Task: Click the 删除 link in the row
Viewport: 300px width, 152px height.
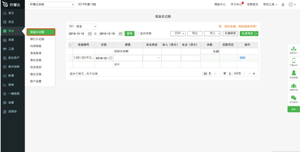Action: (x=243, y=58)
